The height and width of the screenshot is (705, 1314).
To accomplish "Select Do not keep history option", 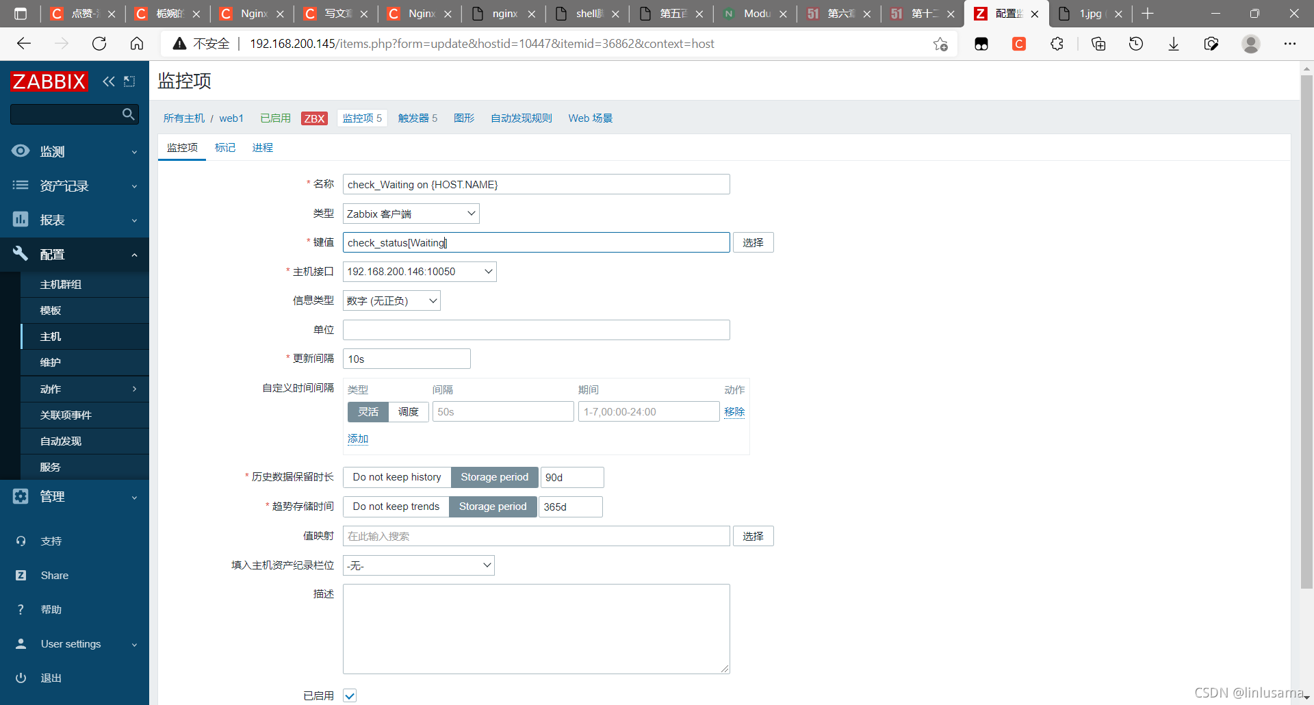I will 397,477.
